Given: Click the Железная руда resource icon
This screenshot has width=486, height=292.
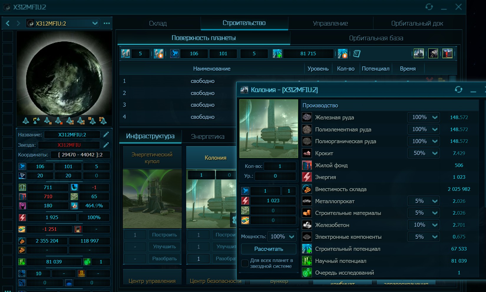Looking at the screenshot, I should click(x=307, y=117).
